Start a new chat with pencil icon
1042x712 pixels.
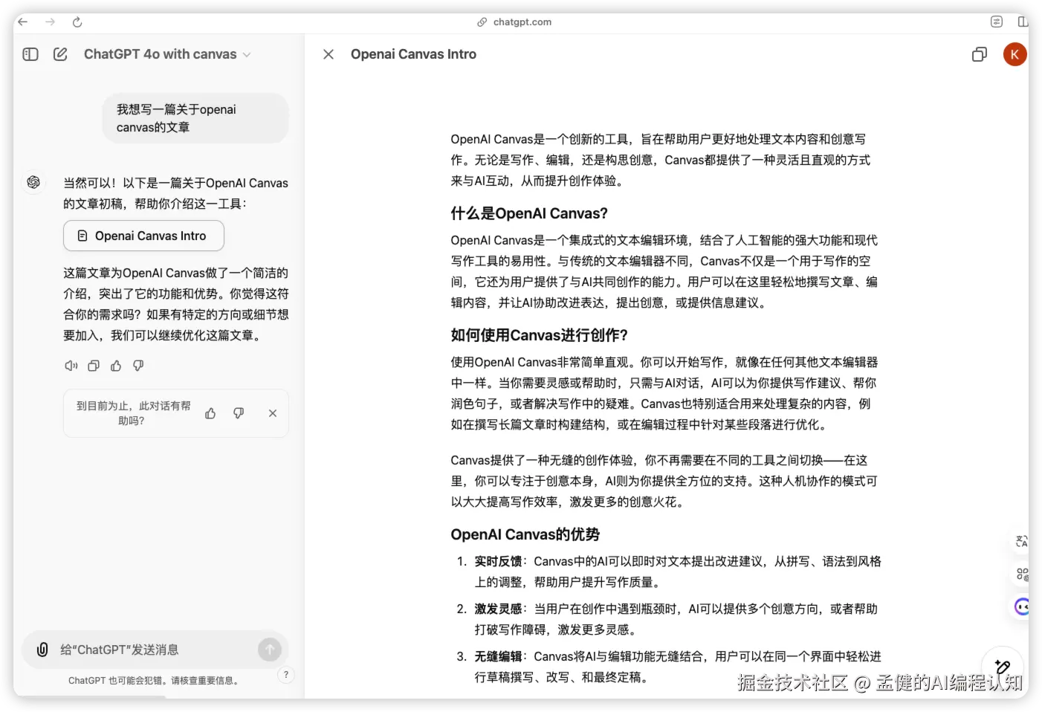click(61, 54)
